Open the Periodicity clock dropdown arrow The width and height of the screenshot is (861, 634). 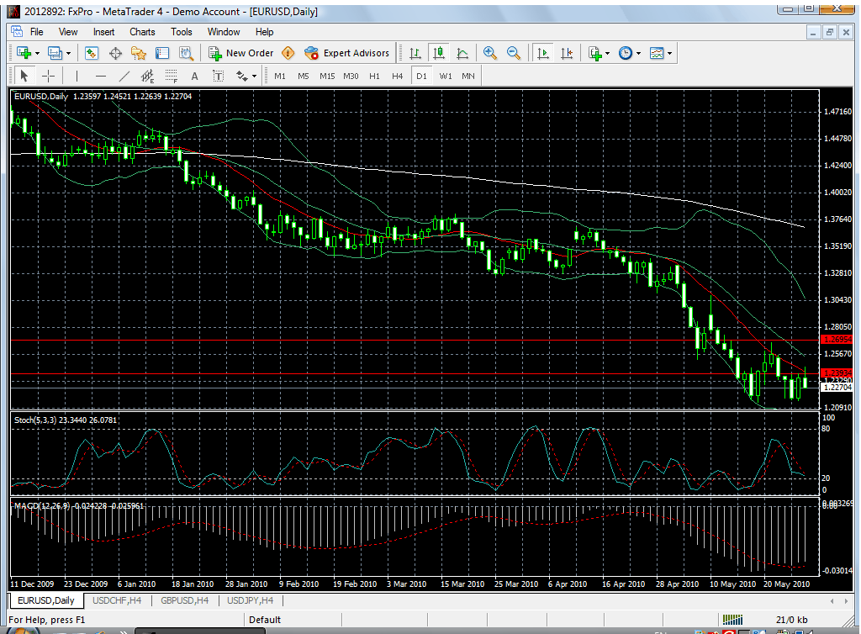coord(639,53)
